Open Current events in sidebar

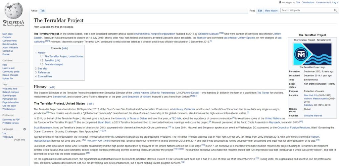coord(10,41)
